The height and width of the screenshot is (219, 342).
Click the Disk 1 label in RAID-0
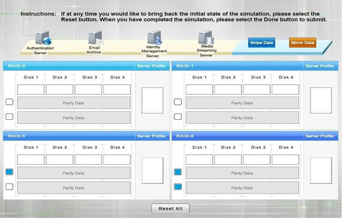click(31, 77)
